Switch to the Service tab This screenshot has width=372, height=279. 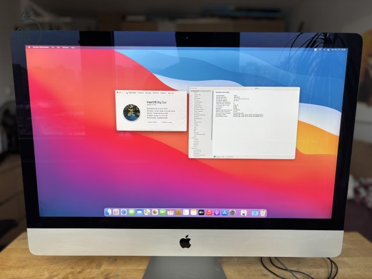[171, 93]
